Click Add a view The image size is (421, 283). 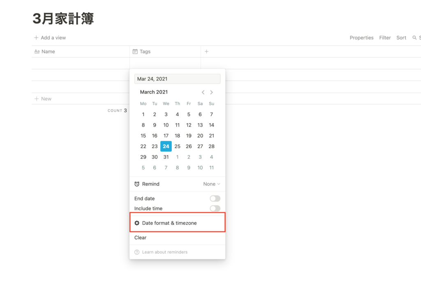tap(50, 38)
